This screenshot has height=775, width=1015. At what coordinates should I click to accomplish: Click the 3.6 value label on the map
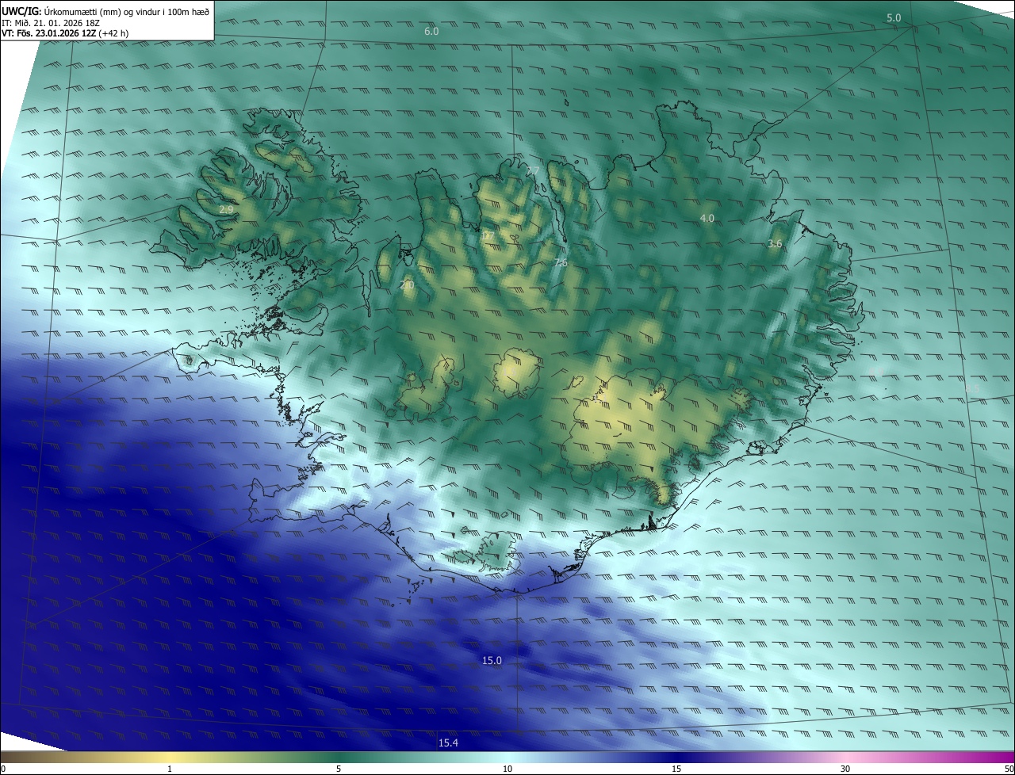tap(775, 244)
